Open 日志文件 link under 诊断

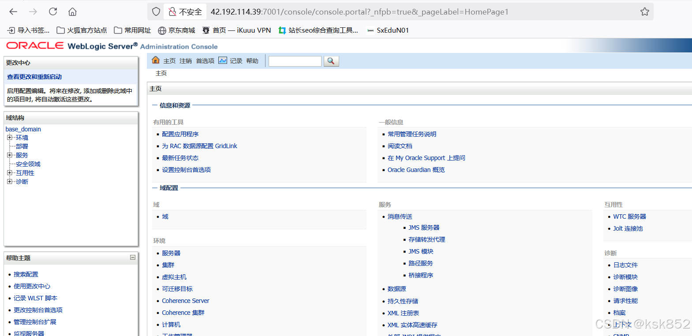click(x=625, y=265)
